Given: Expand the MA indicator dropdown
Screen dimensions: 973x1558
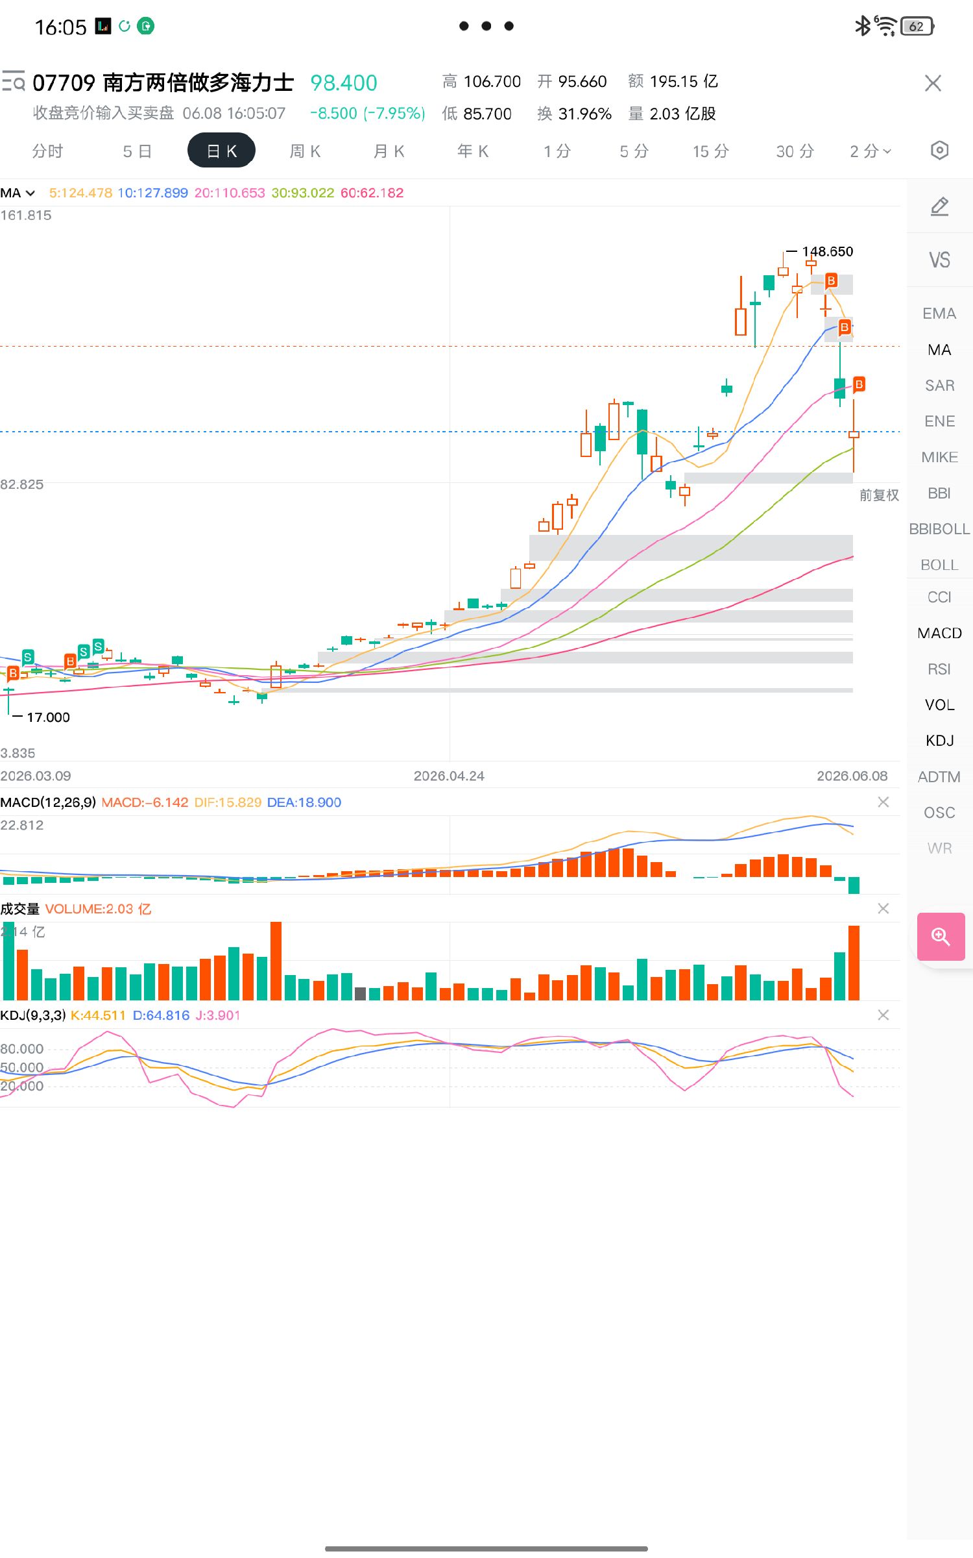Looking at the screenshot, I should [18, 193].
